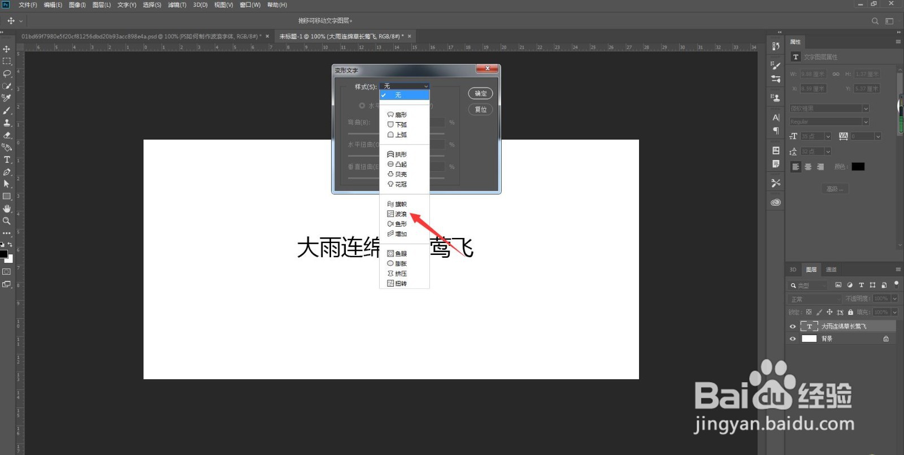
Task: Toggle the layer filter on/off switch
Action: pos(896,284)
